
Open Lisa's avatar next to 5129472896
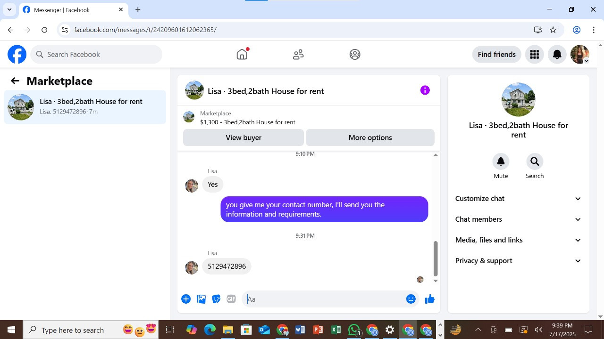coord(192,268)
